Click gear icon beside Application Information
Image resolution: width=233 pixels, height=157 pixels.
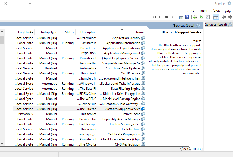143,43
